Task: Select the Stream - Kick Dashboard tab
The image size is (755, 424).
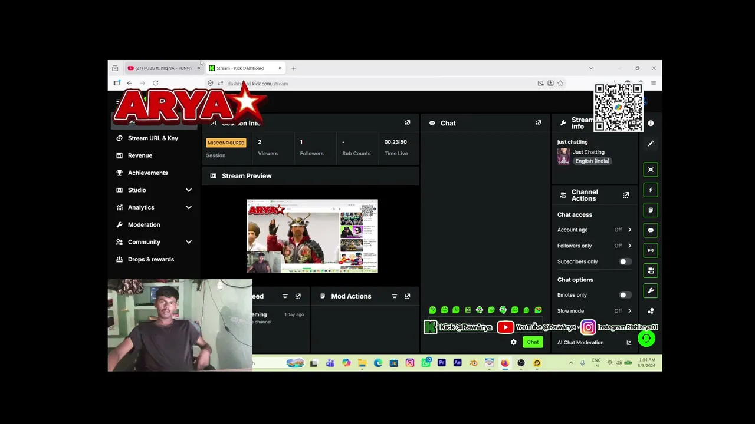Action: [x=245, y=68]
